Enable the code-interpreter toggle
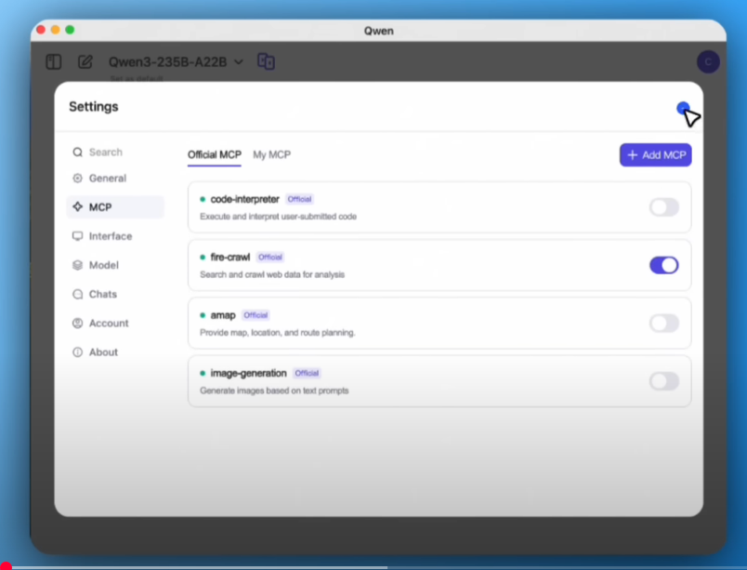 [x=664, y=207]
